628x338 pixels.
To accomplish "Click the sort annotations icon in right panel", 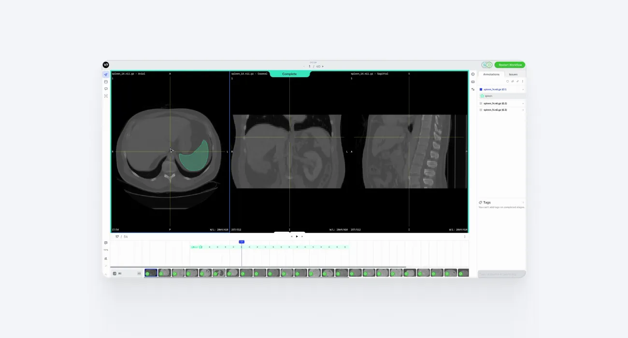I will pyautogui.click(x=472, y=89).
